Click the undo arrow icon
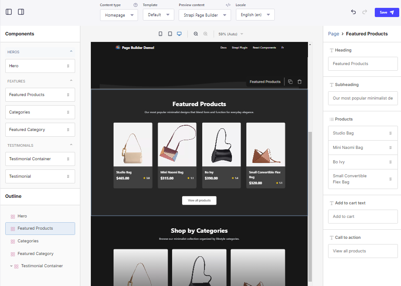 [353, 12]
